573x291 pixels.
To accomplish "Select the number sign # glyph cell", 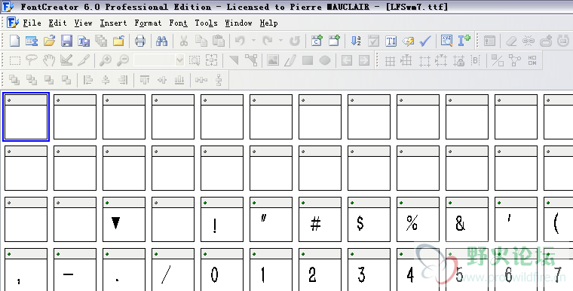I will [320, 219].
